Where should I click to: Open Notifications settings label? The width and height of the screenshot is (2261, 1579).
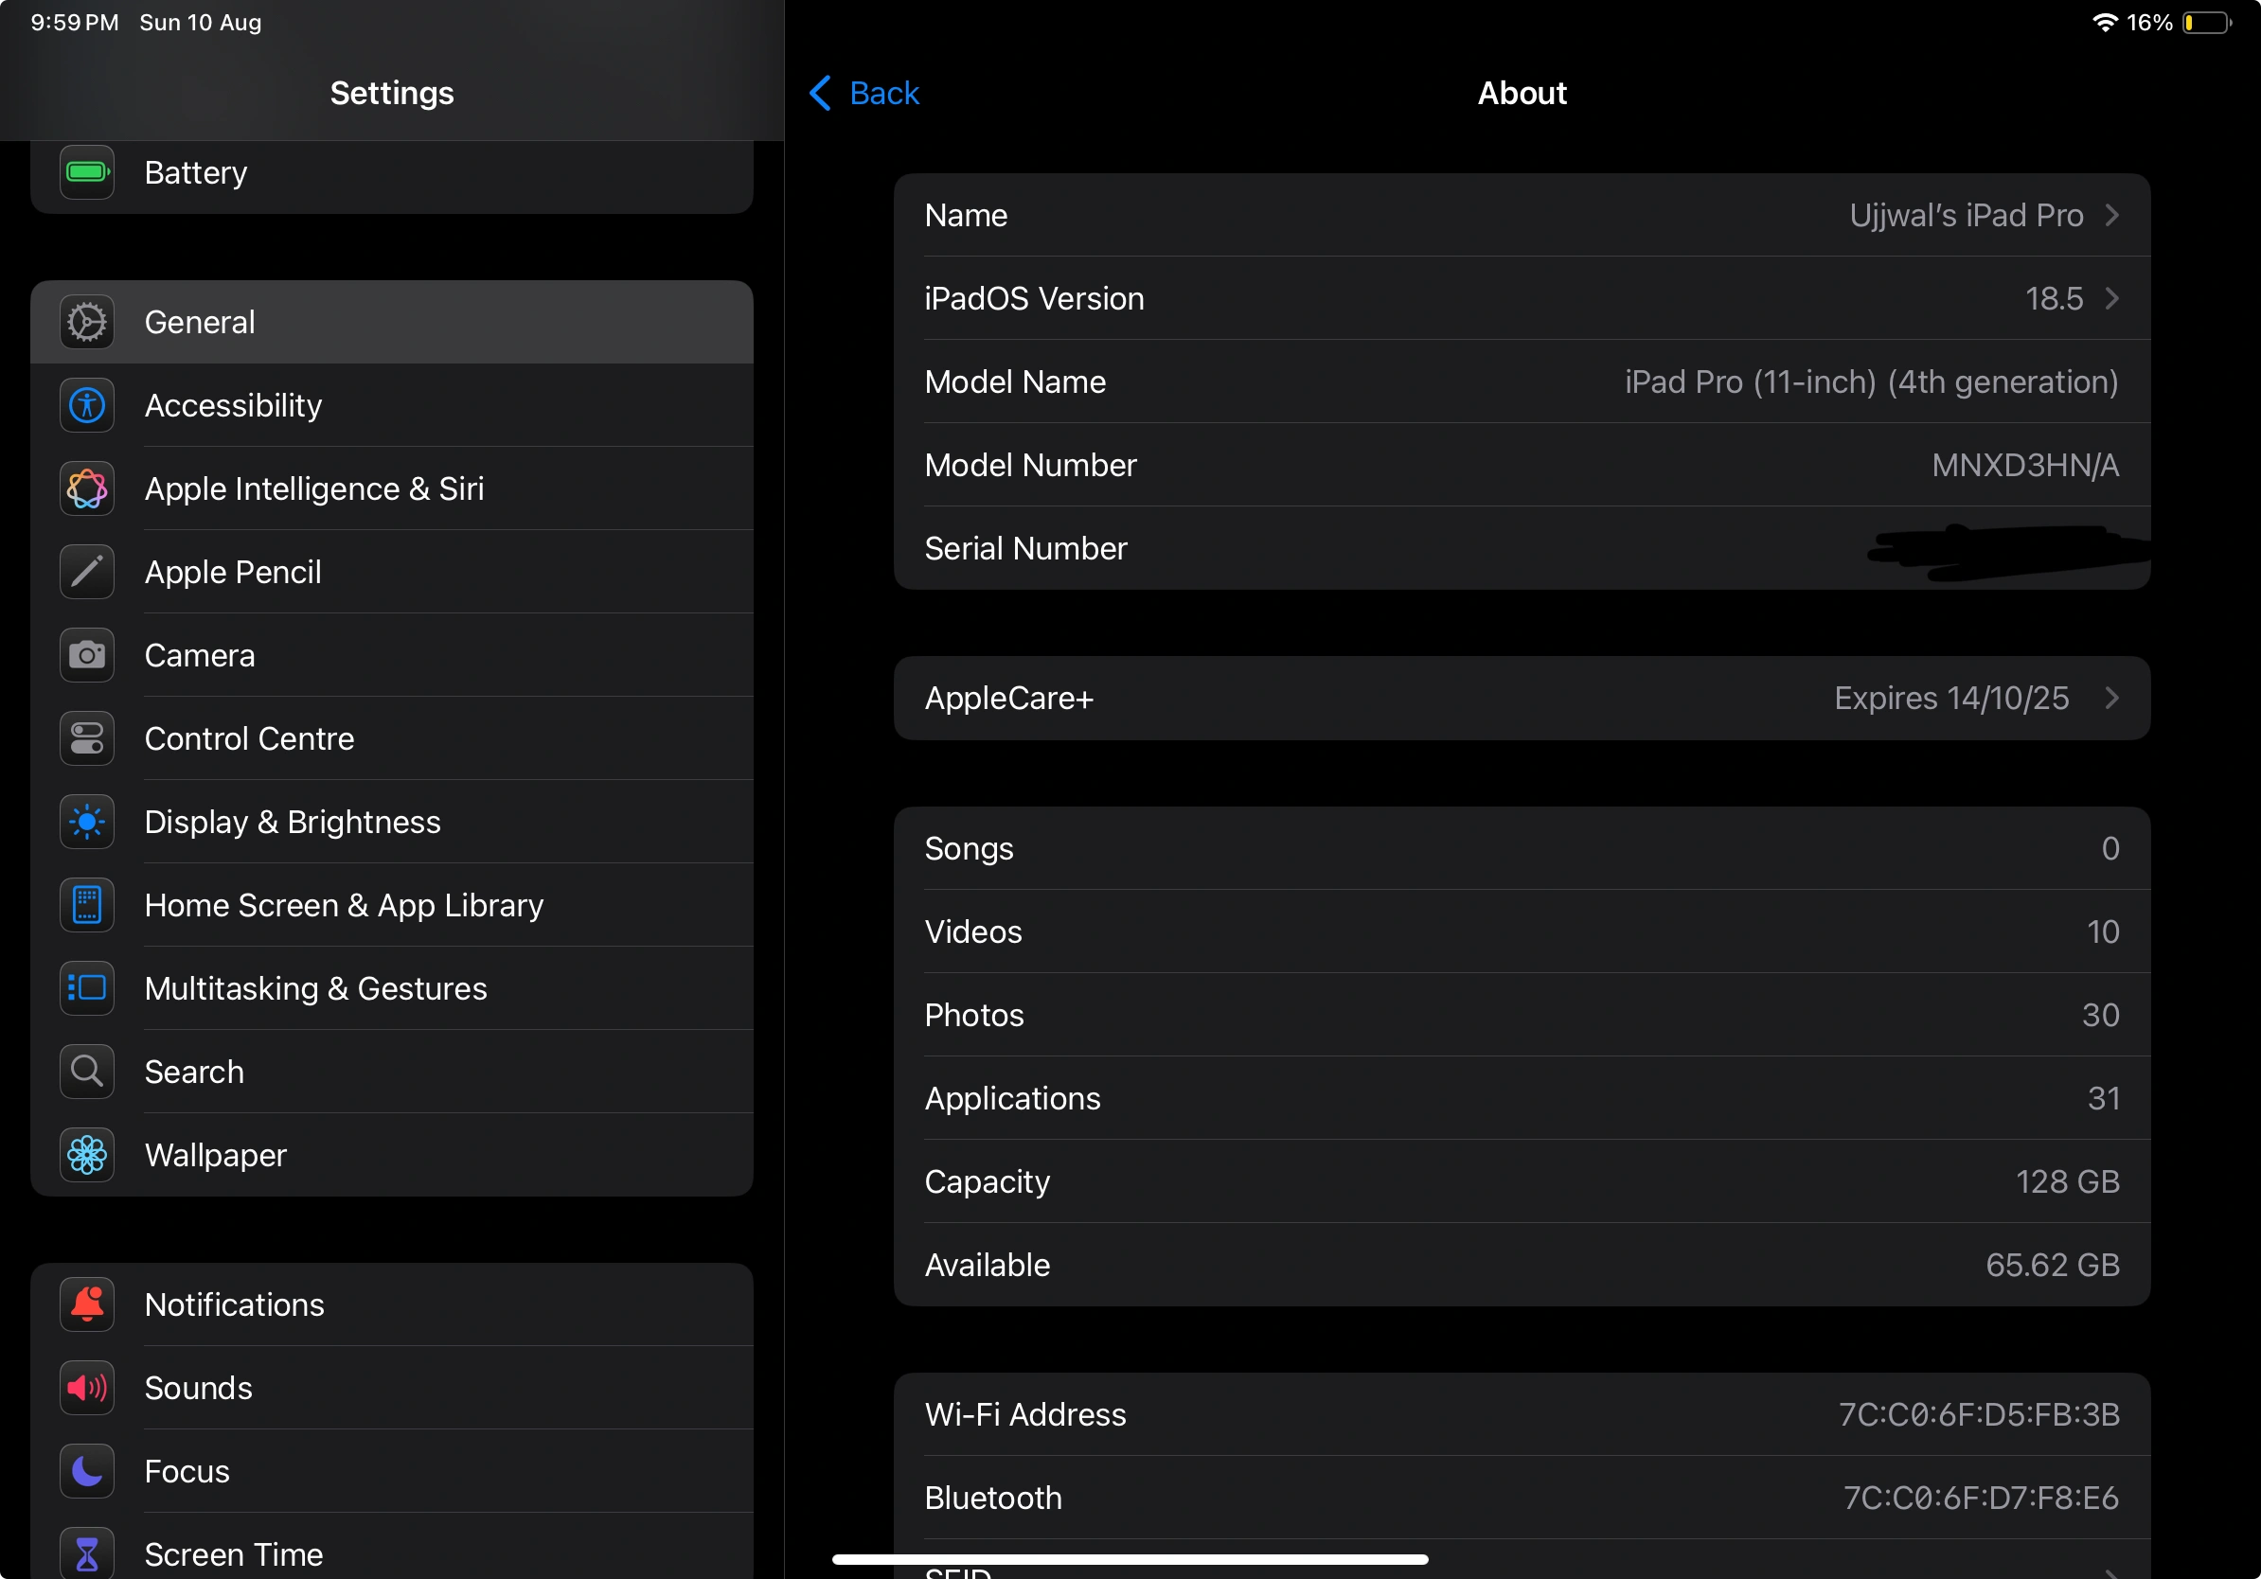235,1304
